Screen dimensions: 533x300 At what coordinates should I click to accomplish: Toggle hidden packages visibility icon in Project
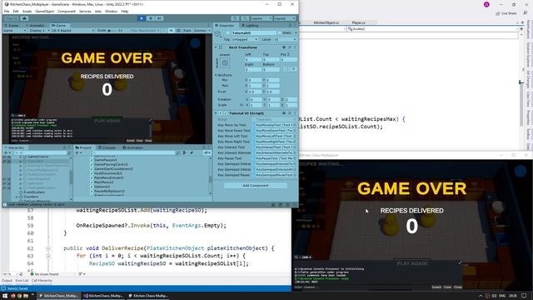[x=207, y=153]
